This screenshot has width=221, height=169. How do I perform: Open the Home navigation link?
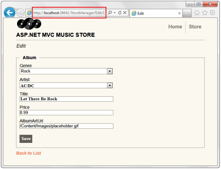(175, 27)
